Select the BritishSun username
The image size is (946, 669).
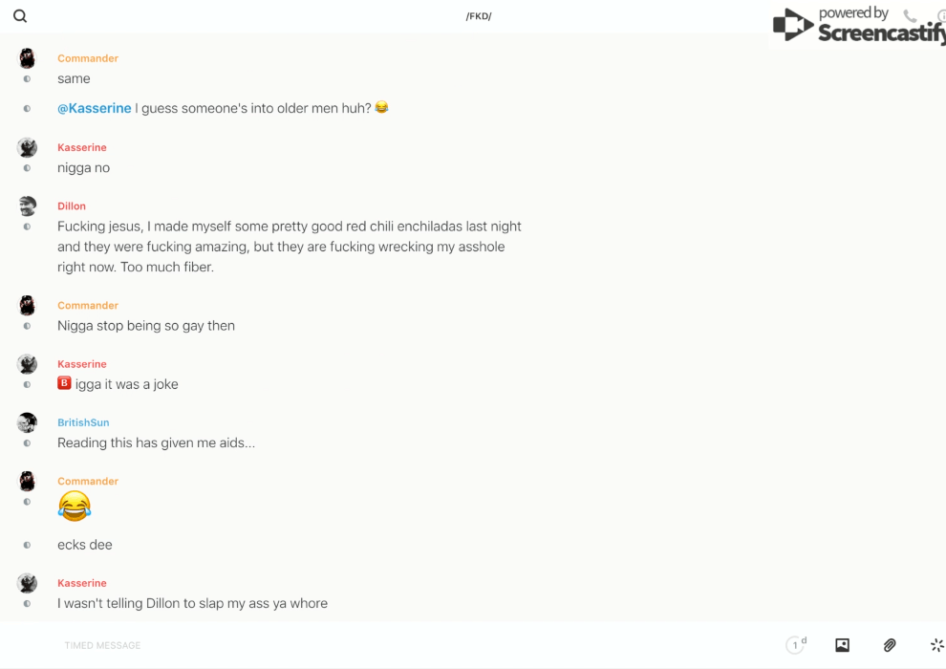(83, 422)
